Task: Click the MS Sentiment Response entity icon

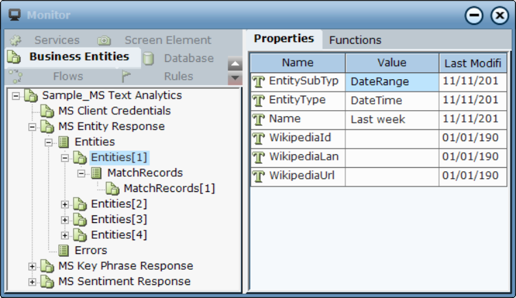Action: click(47, 281)
